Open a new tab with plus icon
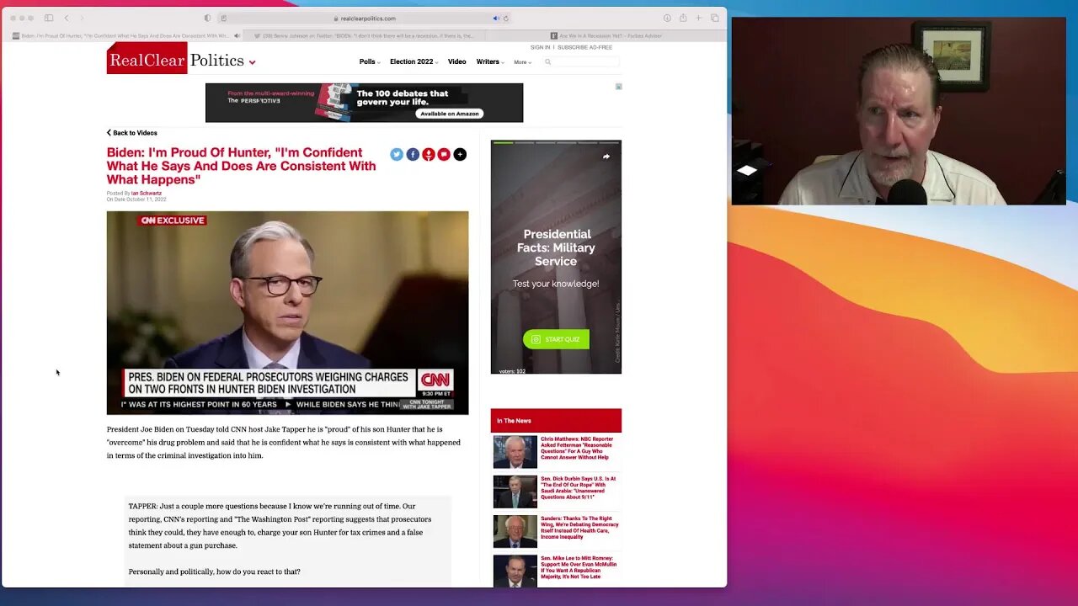Image resolution: width=1078 pixels, height=606 pixels. (698, 18)
